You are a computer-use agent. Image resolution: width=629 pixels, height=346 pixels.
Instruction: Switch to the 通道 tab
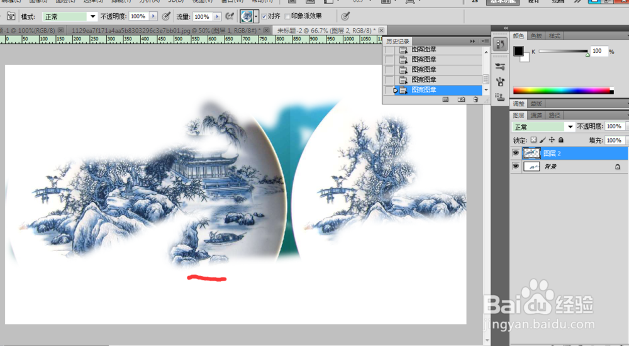click(536, 115)
